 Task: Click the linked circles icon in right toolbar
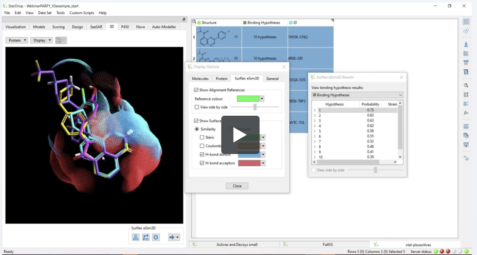point(466,31)
